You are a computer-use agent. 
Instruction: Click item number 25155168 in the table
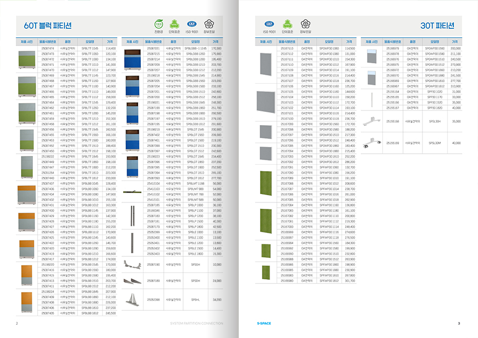pyautogui.click(x=393, y=121)
